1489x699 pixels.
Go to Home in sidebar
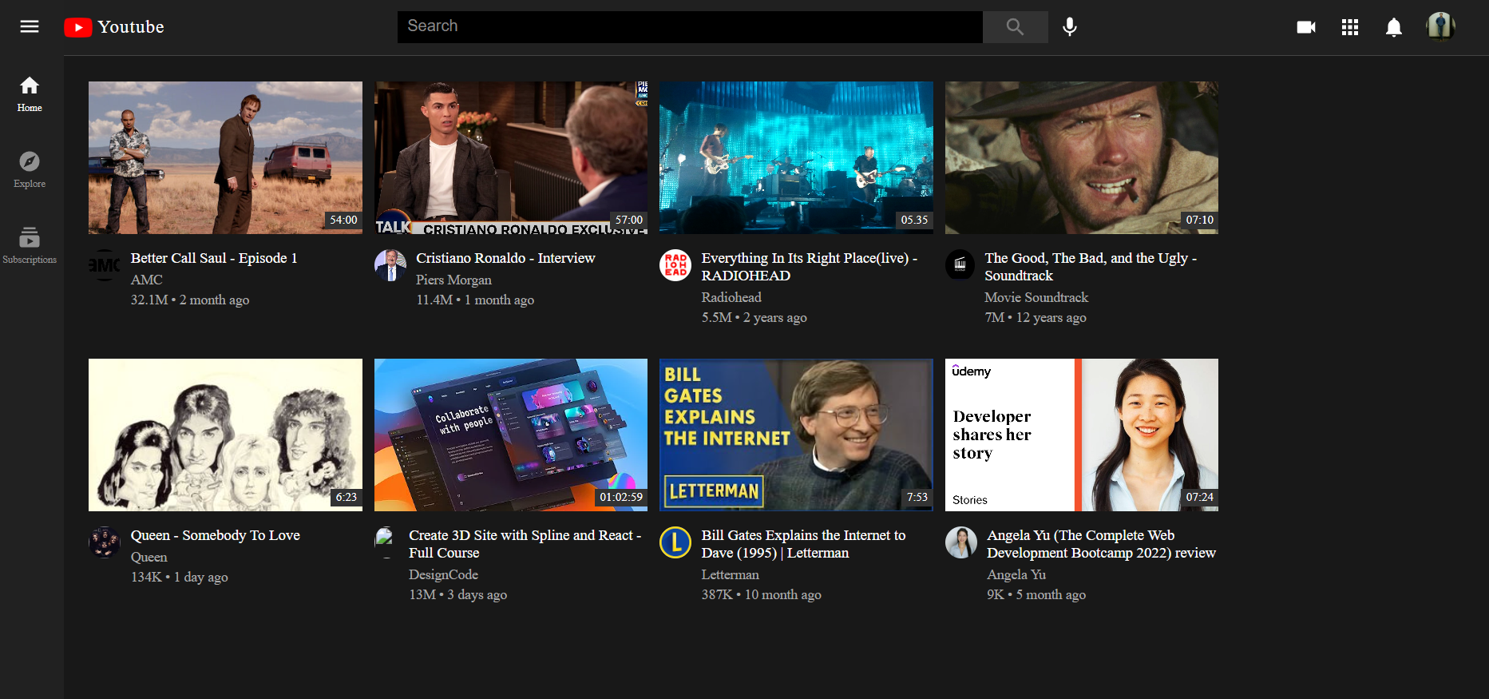click(30, 94)
